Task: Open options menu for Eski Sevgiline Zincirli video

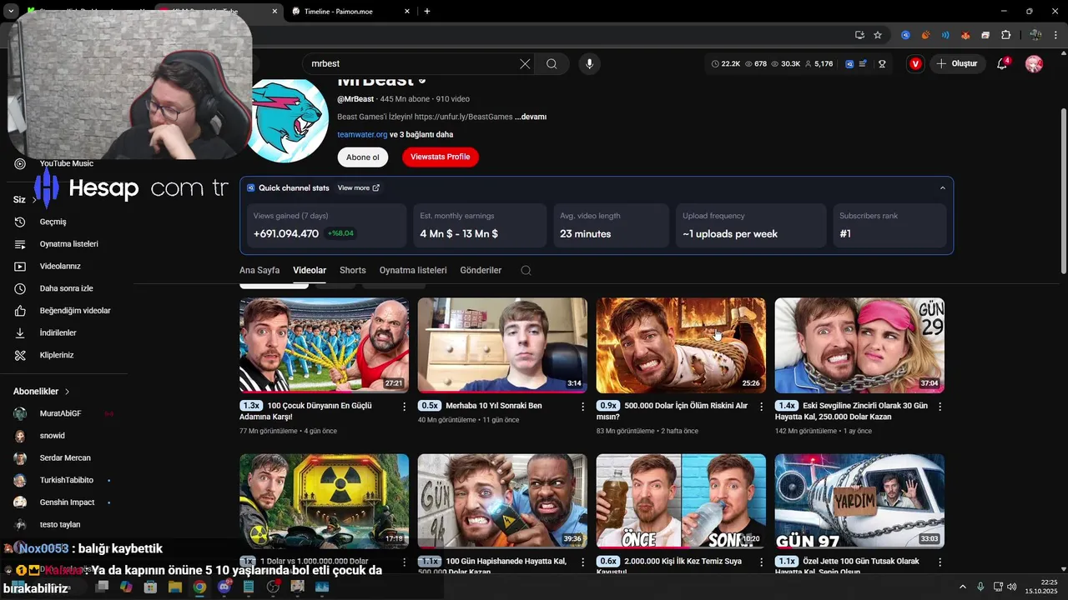Action: coord(940,407)
